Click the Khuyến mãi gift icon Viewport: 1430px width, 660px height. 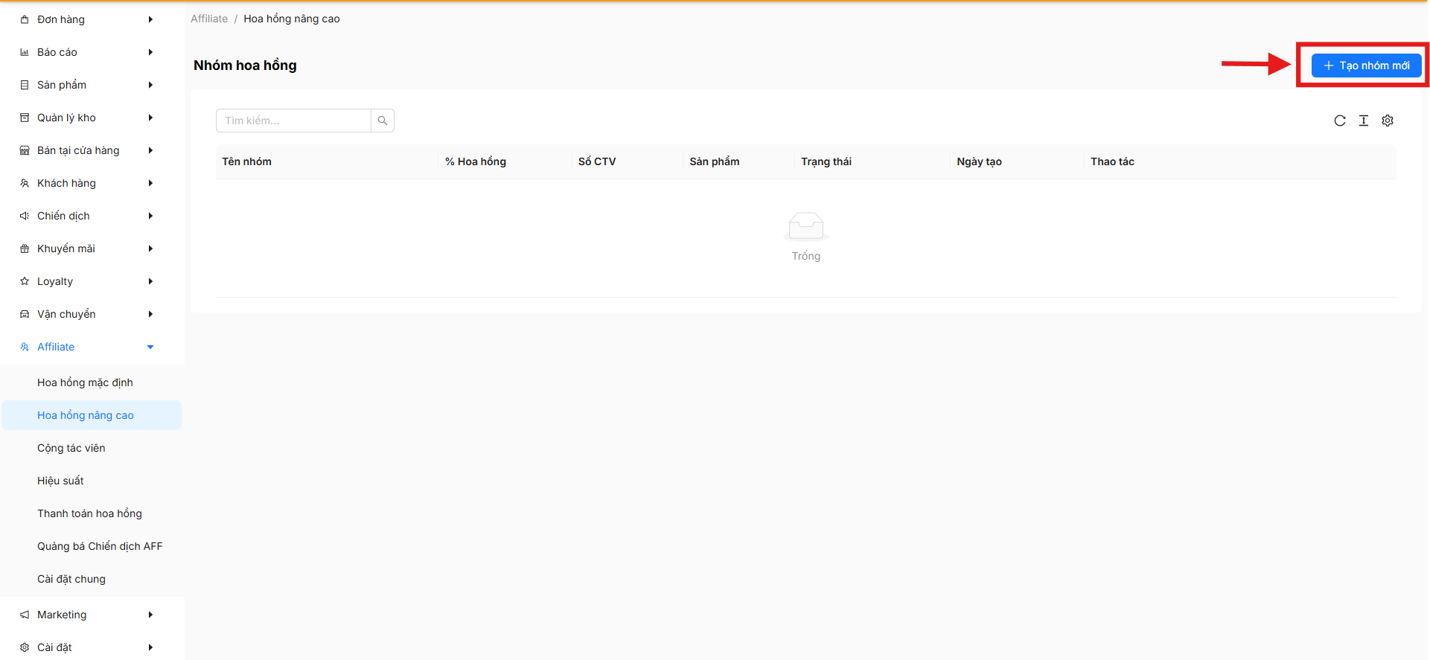click(x=25, y=249)
